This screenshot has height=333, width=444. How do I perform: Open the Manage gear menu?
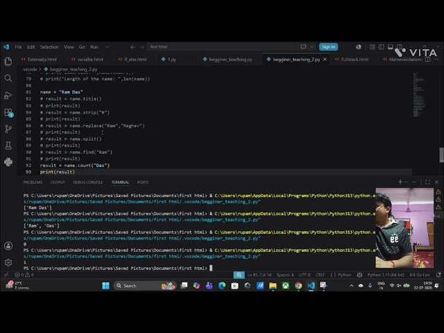point(8,262)
